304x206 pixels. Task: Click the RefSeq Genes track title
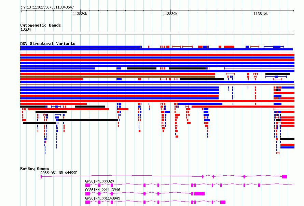34,169
